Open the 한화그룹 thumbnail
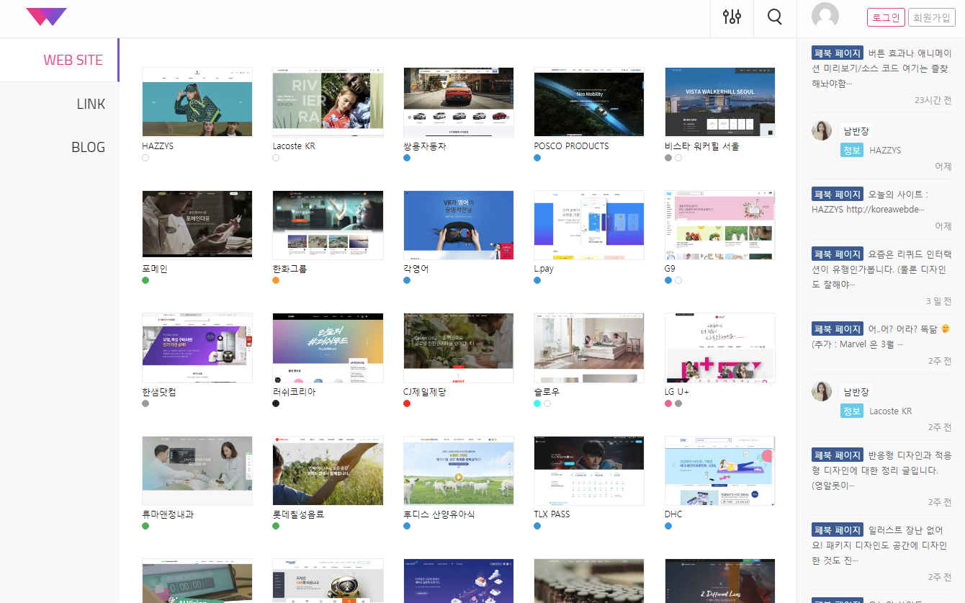965x603 pixels. click(328, 225)
